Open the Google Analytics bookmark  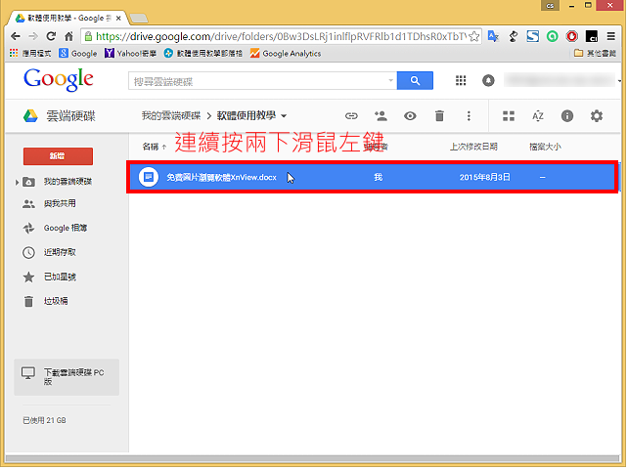click(286, 54)
